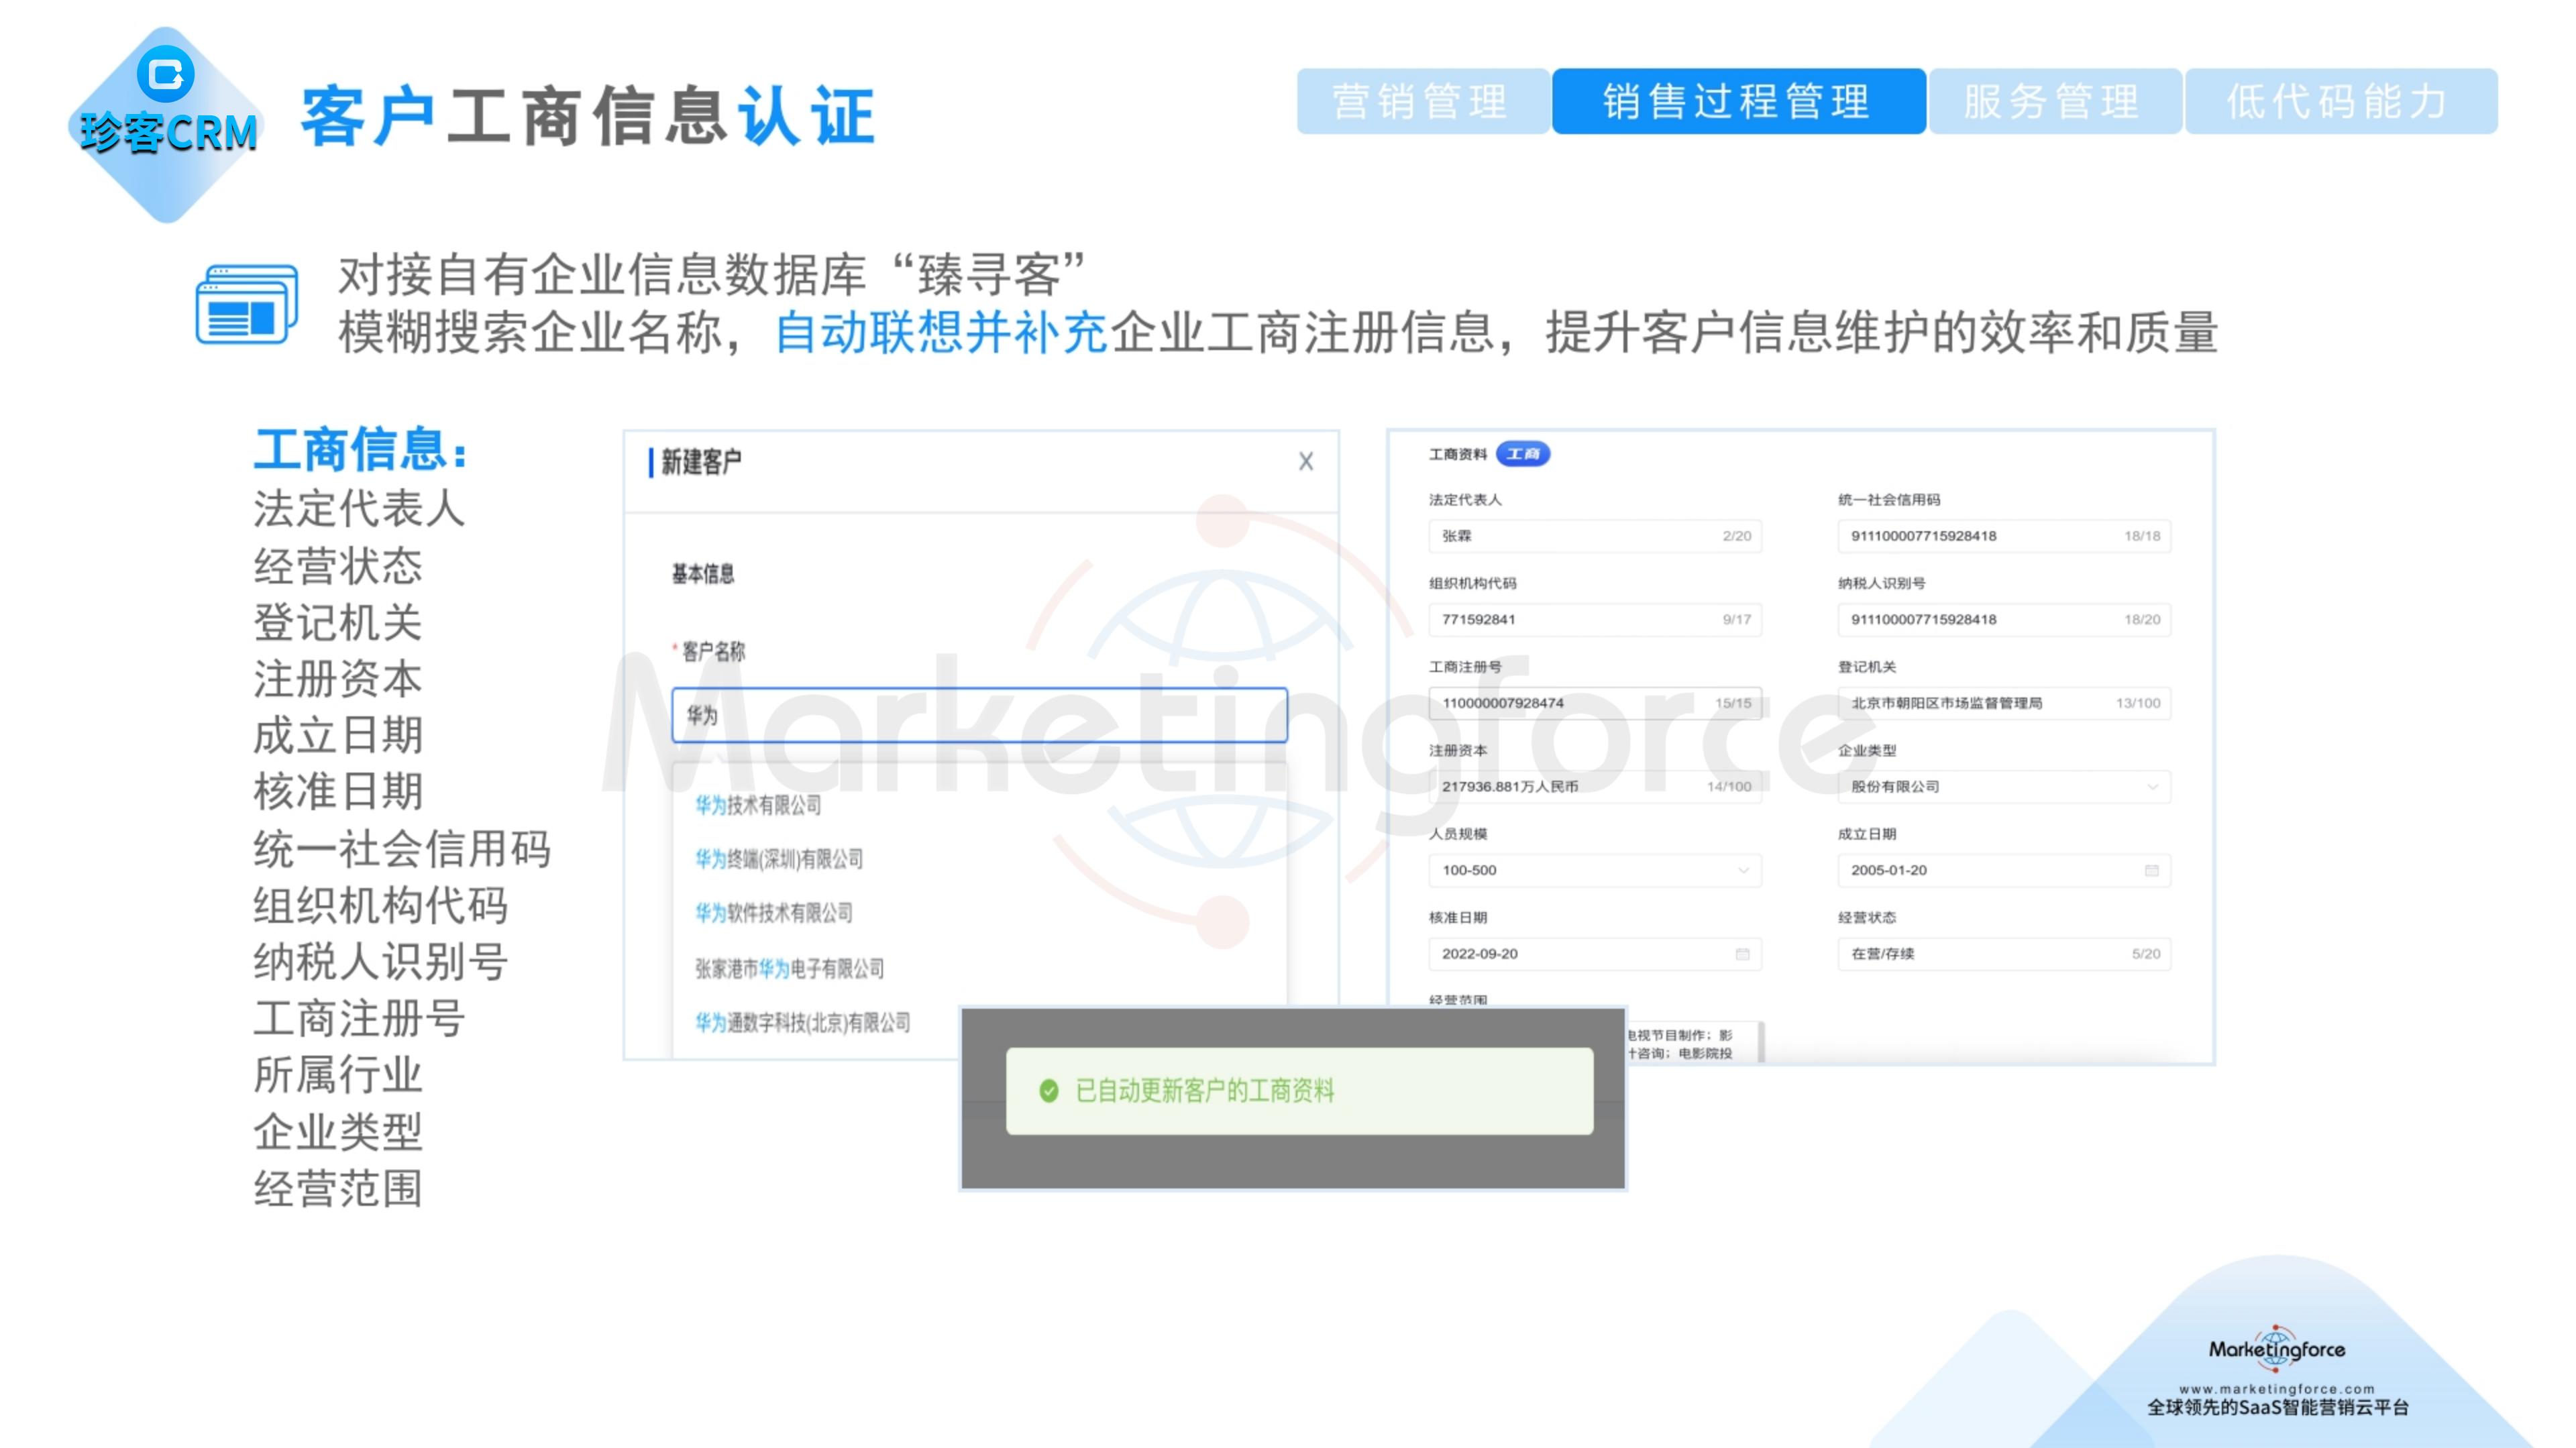Open the 核准日期 calendar icon
This screenshot has height=1448, width=2576.
click(1742, 954)
